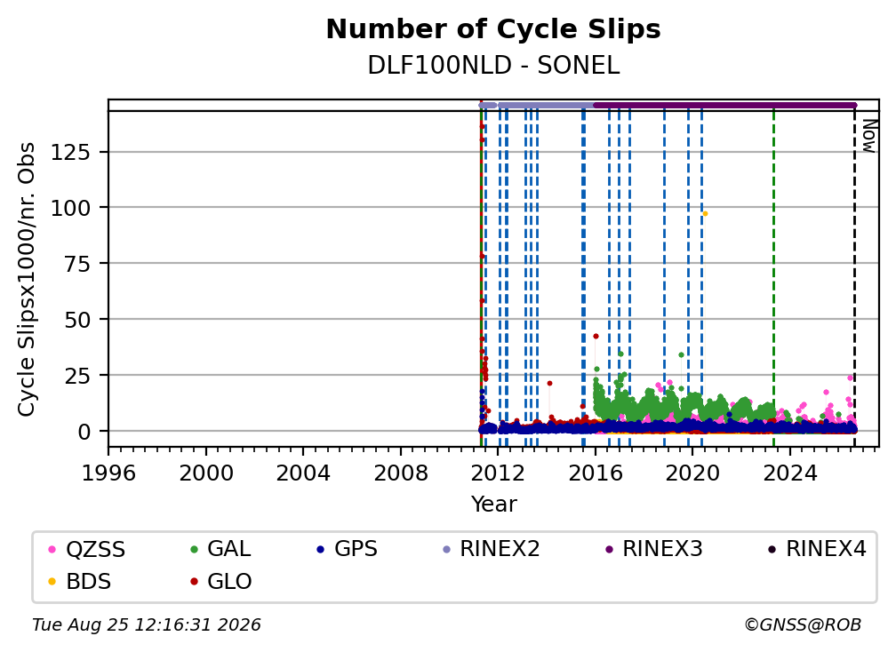Click the dark blue GPS legend marker
The image size is (896, 652).
pos(321,550)
